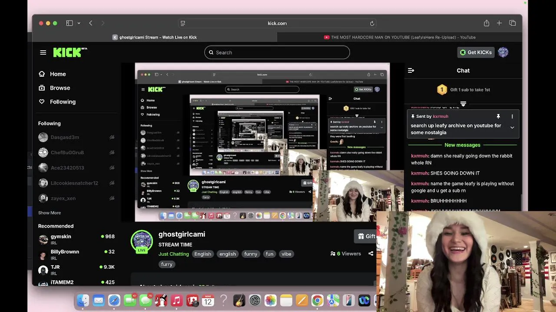Open Google Chrome from the Dock
Image resolution: width=556 pixels, height=312 pixels.
point(317,300)
